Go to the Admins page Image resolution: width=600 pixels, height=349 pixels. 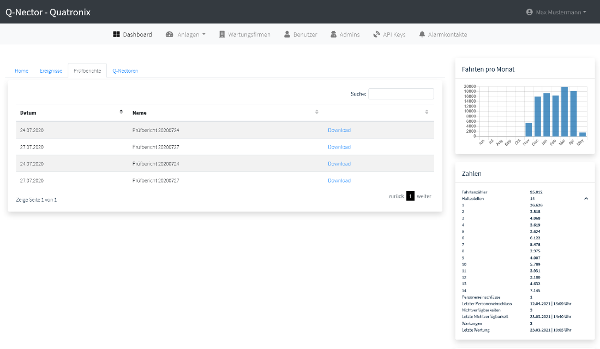coord(345,34)
